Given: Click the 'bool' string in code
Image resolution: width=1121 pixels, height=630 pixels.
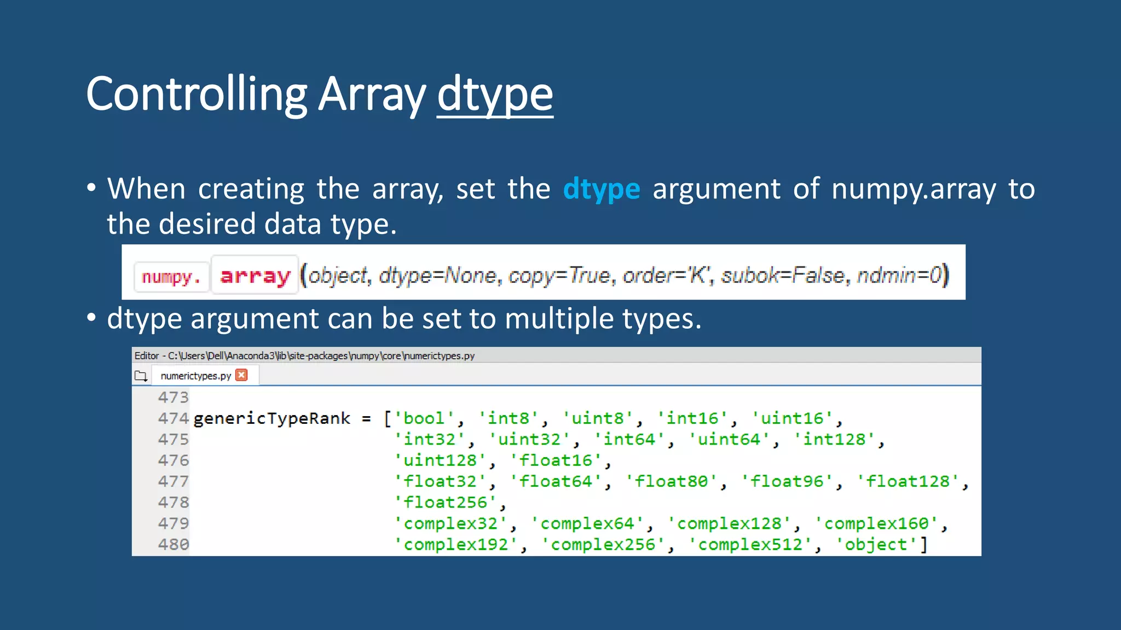Looking at the screenshot, I should 424,418.
